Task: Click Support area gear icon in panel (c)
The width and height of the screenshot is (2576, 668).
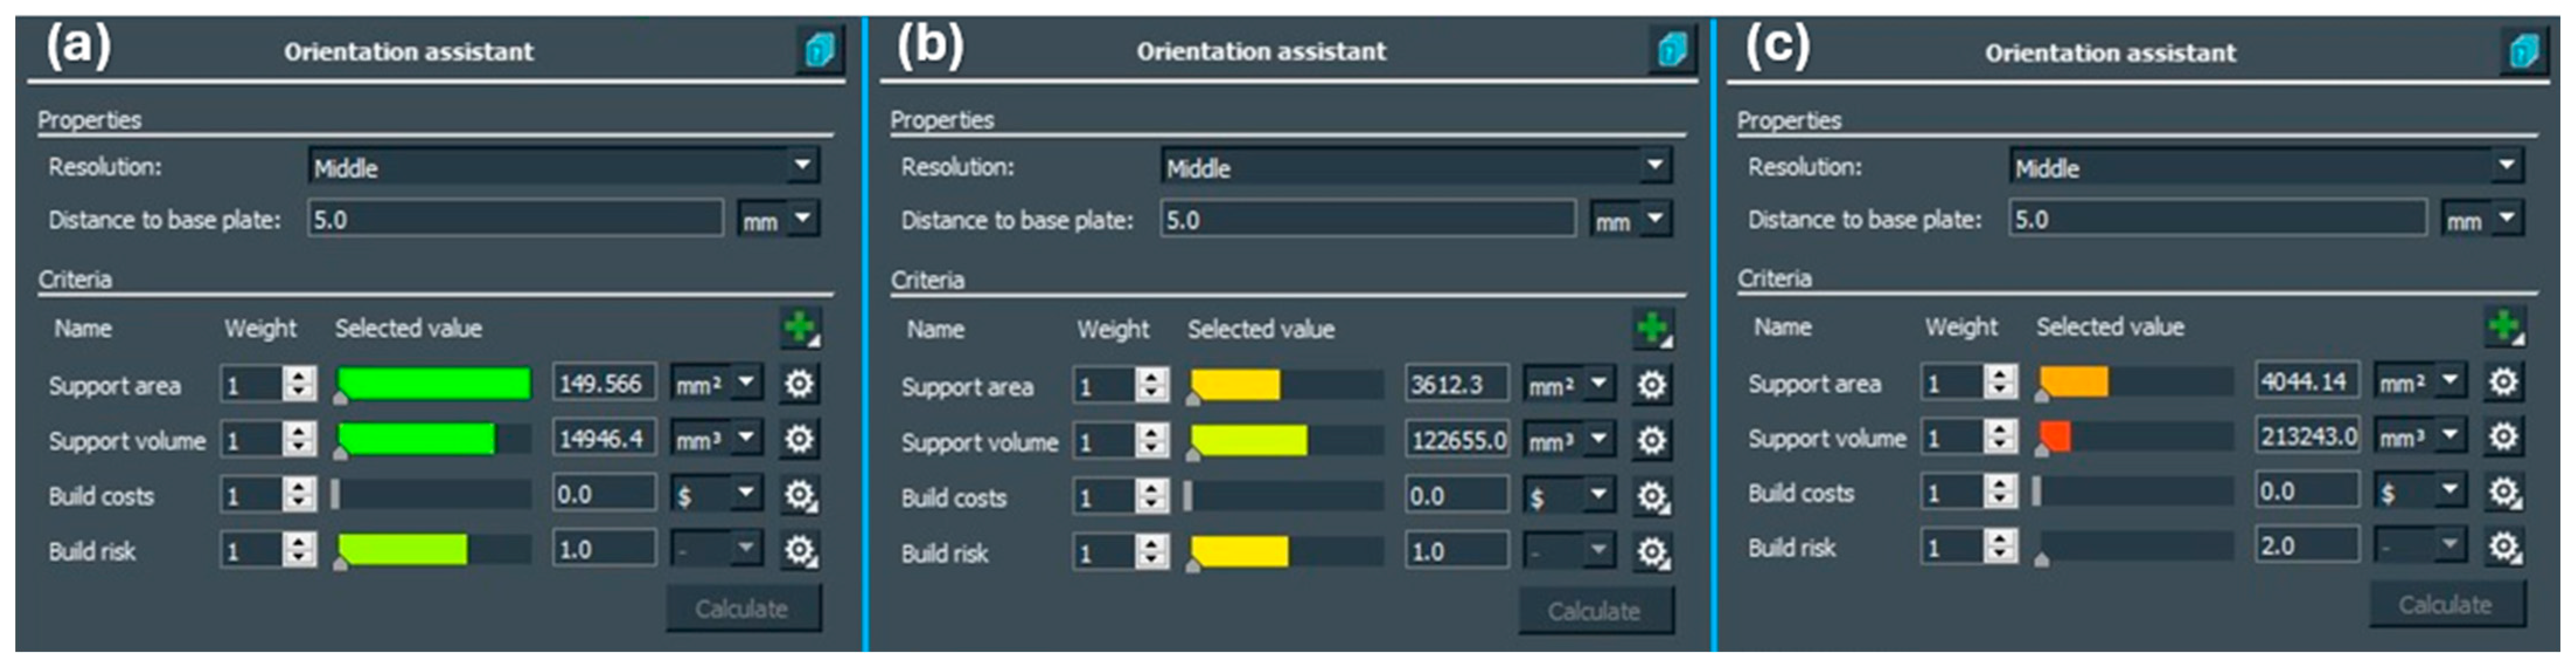Action: coord(2503,382)
